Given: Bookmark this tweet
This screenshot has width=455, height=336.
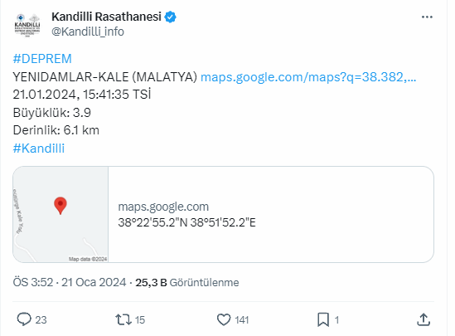Looking at the screenshot, I should (323, 319).
